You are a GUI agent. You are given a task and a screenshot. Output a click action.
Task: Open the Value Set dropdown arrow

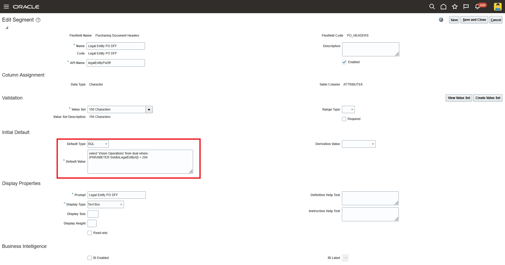[149, 109]
